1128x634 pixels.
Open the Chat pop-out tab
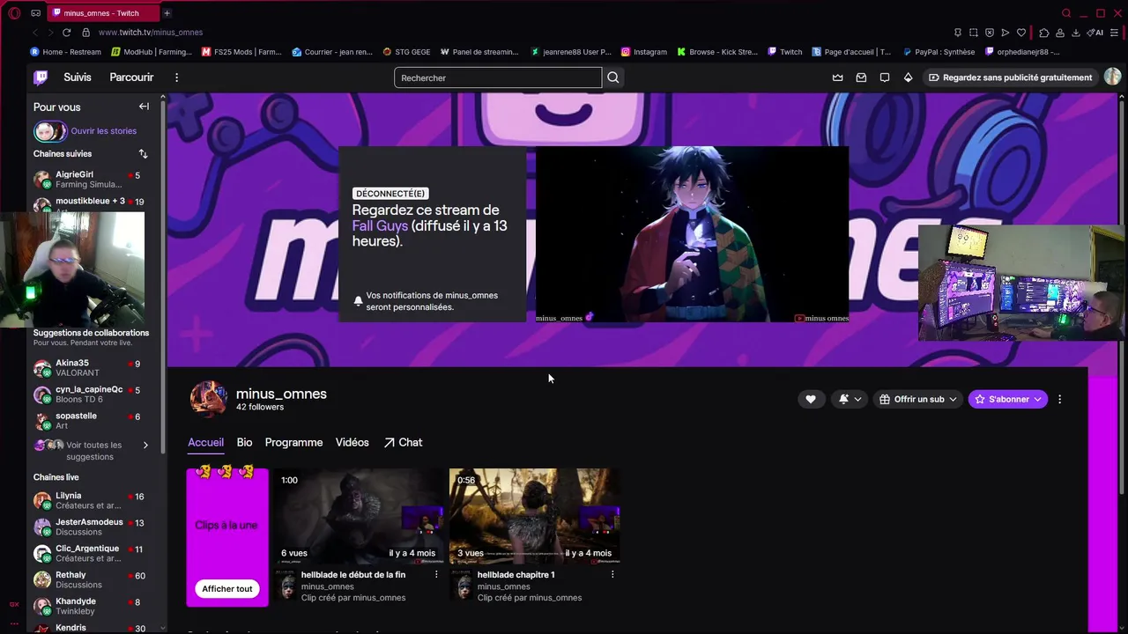pos(403,442)
